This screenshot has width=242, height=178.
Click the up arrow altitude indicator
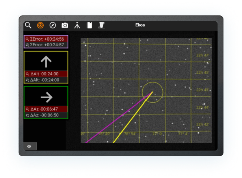point(46,62)
